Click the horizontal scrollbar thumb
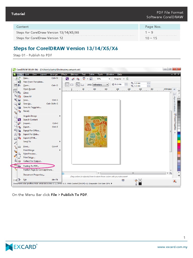 [133, 173]
